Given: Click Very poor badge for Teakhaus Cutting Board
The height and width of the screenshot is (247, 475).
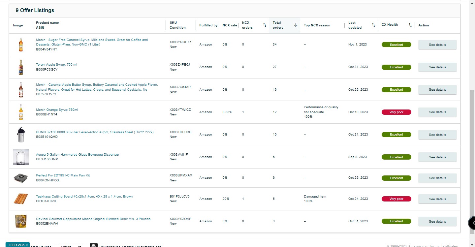Looking at the screenshot, I should pos(396,199).
